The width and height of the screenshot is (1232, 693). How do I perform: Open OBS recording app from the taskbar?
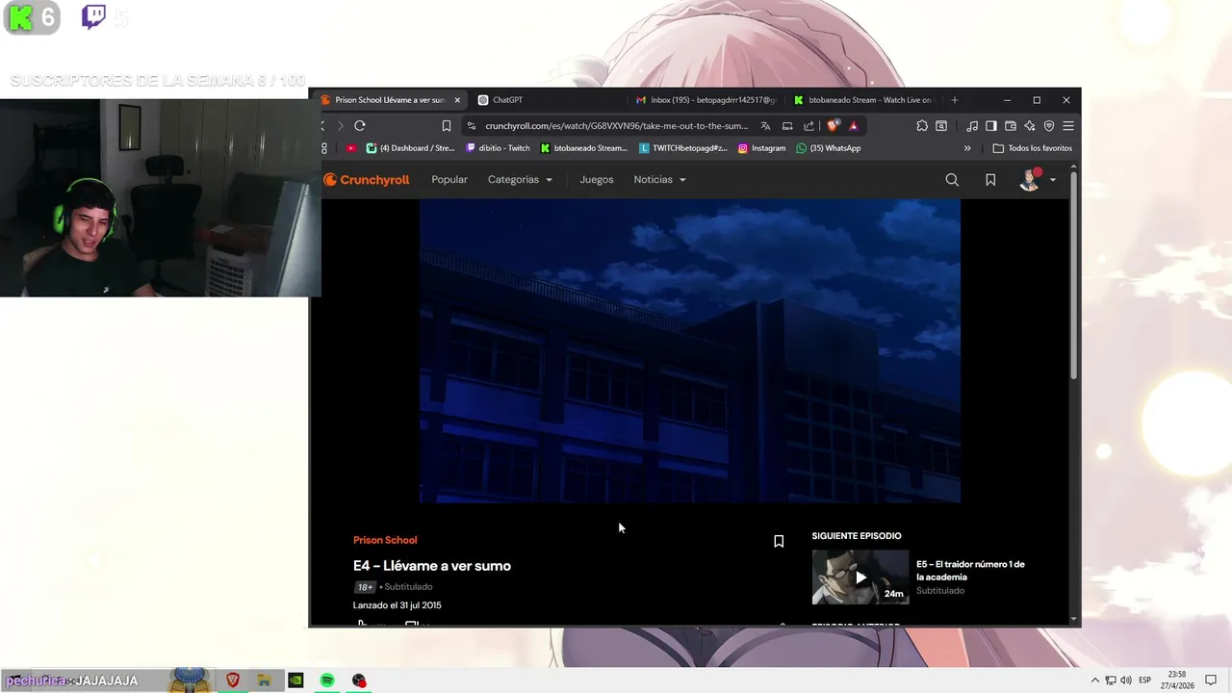(x=359, y=680)
